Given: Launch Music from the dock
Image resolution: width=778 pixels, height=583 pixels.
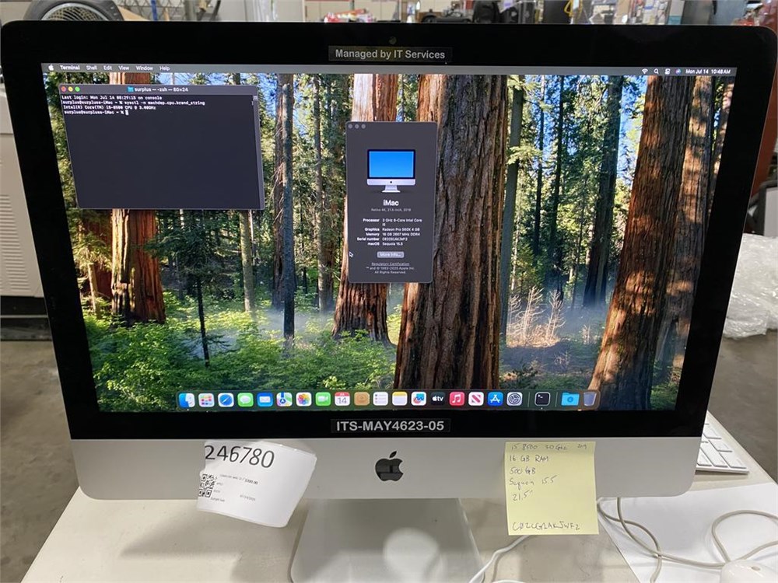Looking at the screenshot, I should pos(457,400).
